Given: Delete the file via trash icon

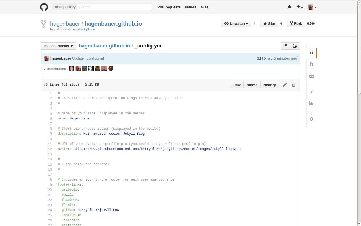Looking at the screenshot, I should (x=294, y=85).
